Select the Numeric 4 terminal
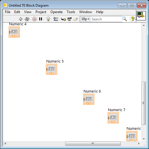The height and width of the screenshot is (149, 149). [x=14, y=32]
